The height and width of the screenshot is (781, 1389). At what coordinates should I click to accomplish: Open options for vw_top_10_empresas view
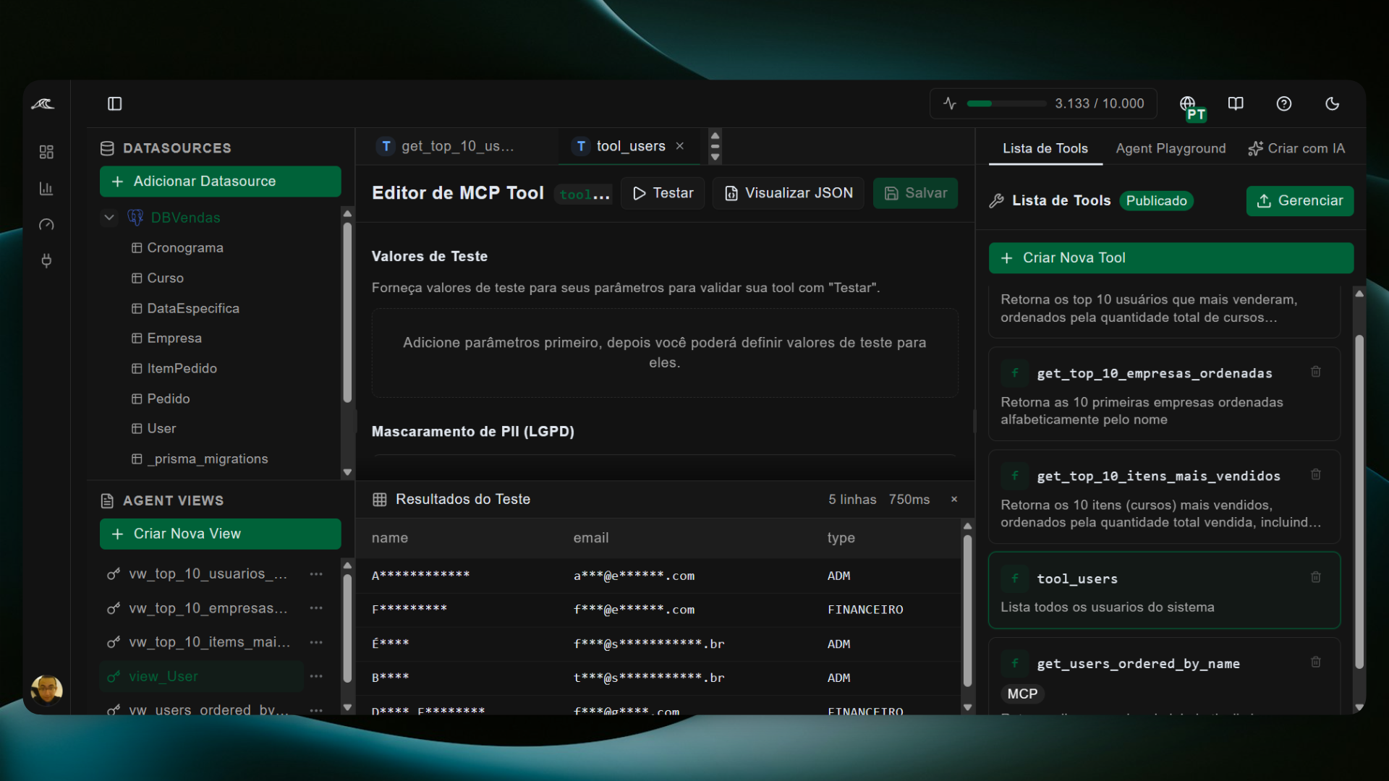pyautogui.click(x=316, y=608)
